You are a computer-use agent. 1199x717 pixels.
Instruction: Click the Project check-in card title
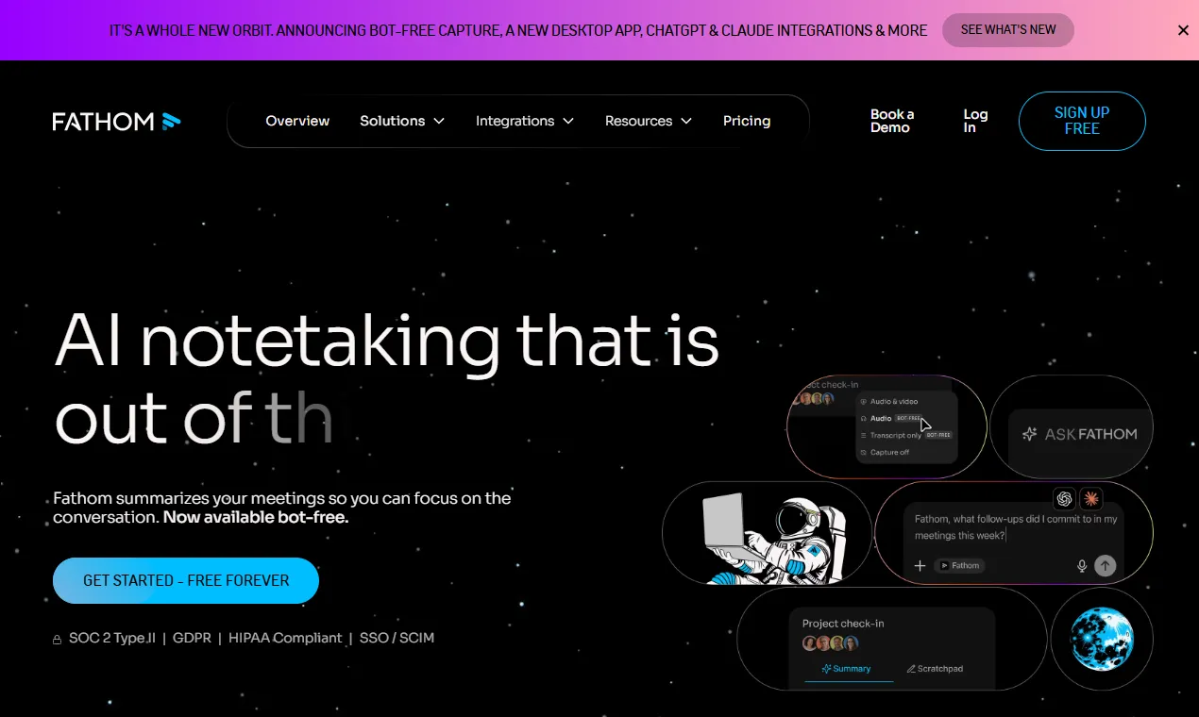843,624
